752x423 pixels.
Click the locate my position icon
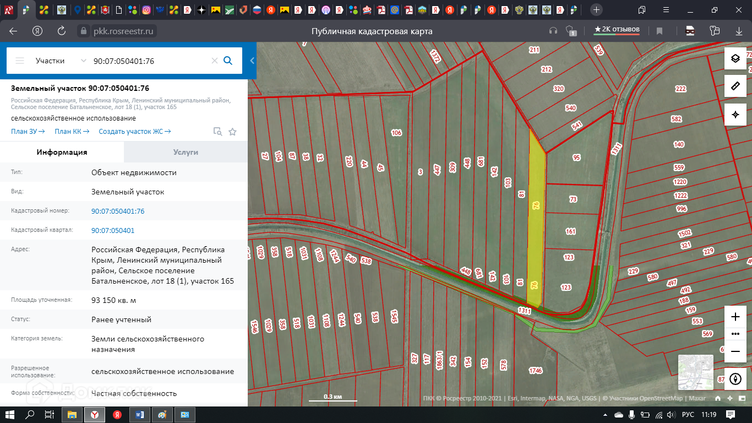[735, 115]
